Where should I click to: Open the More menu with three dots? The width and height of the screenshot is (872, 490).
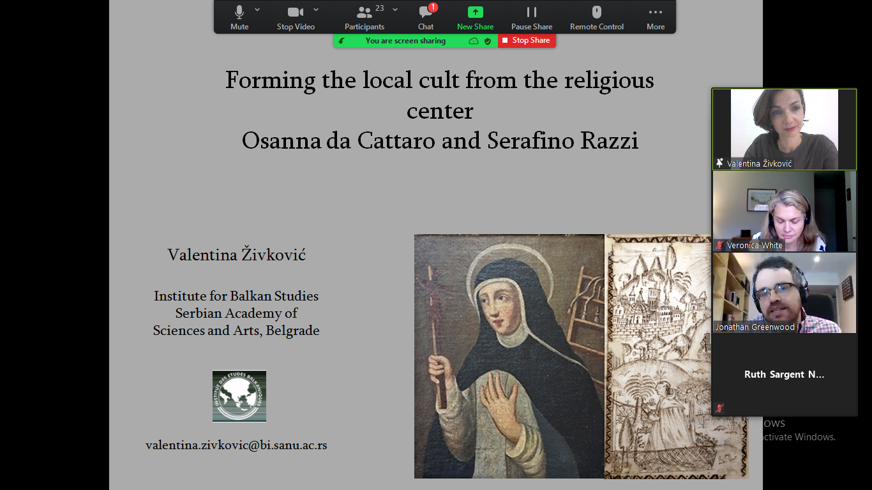pyautogui.click(x=656, y=17)
